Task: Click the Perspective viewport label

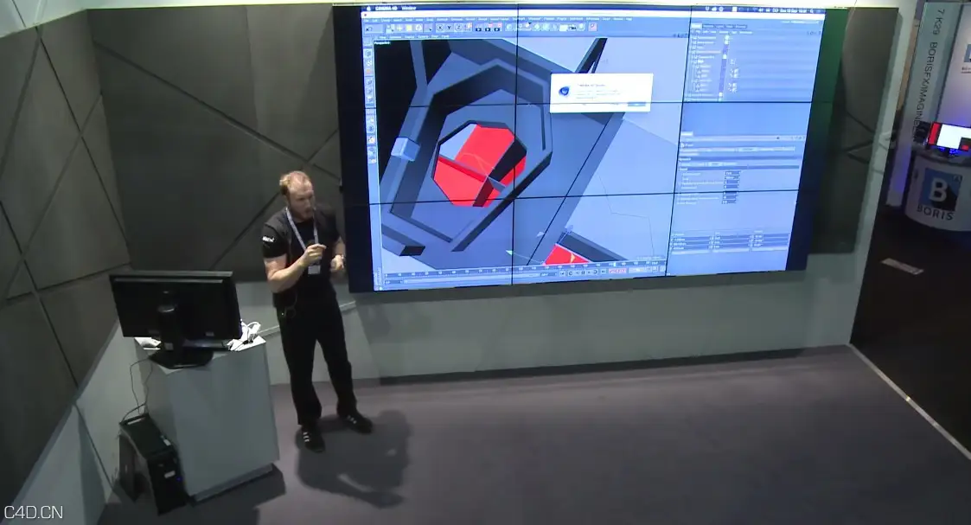Action: tap(382, 42)
